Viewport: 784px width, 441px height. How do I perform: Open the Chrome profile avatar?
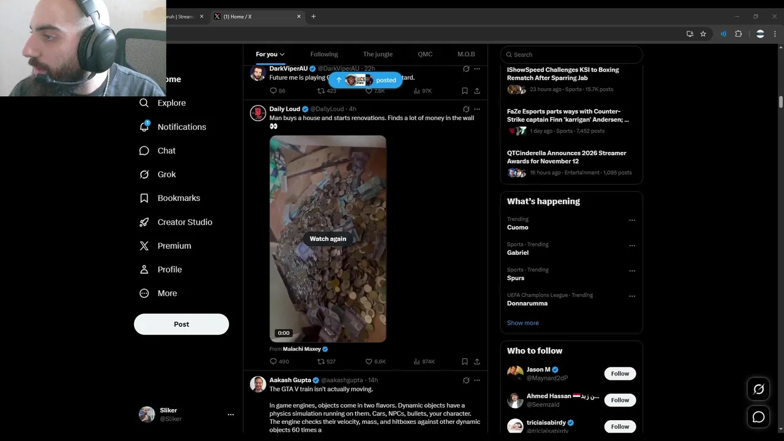760,34
